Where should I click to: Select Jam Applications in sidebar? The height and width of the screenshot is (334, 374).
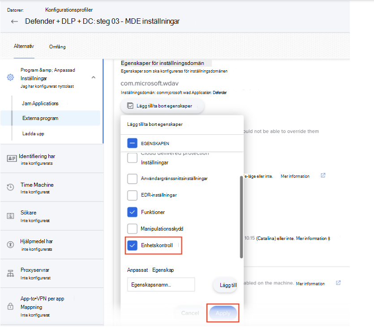(x=40, y=103)
